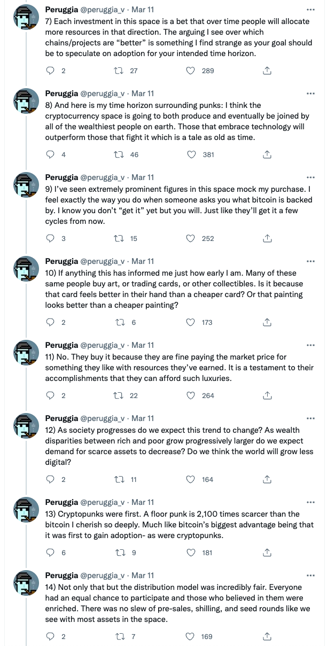
Task: Like tweet 13 about Cryptopunks being first
Action: pos(191,552)
